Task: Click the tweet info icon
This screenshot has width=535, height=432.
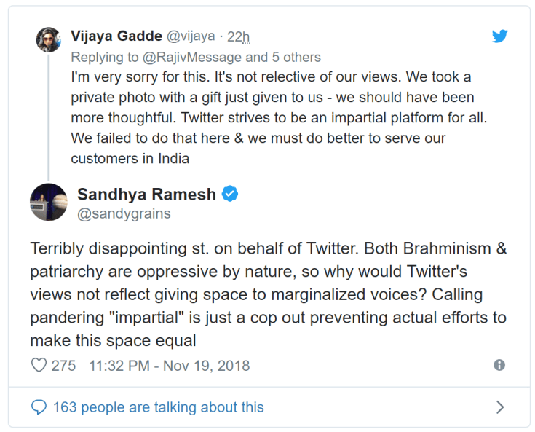Action: pyautogui.click(x=499, y=366)
